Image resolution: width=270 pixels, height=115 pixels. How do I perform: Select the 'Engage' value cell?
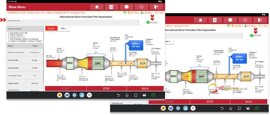(x=35, y=60)
